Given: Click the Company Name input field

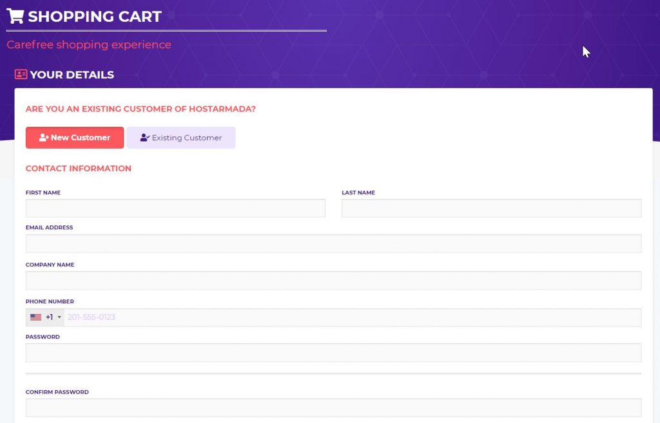Looking at the screenshot, I should [x=333, y=281].
